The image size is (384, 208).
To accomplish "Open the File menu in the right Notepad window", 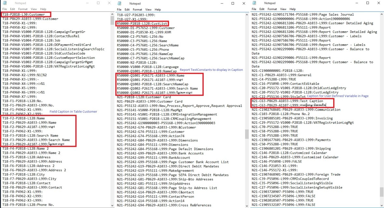I will coord(254,9).
